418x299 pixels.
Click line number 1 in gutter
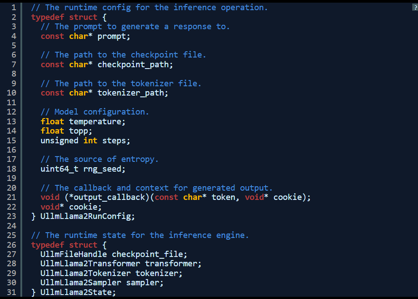coord(14,8)
